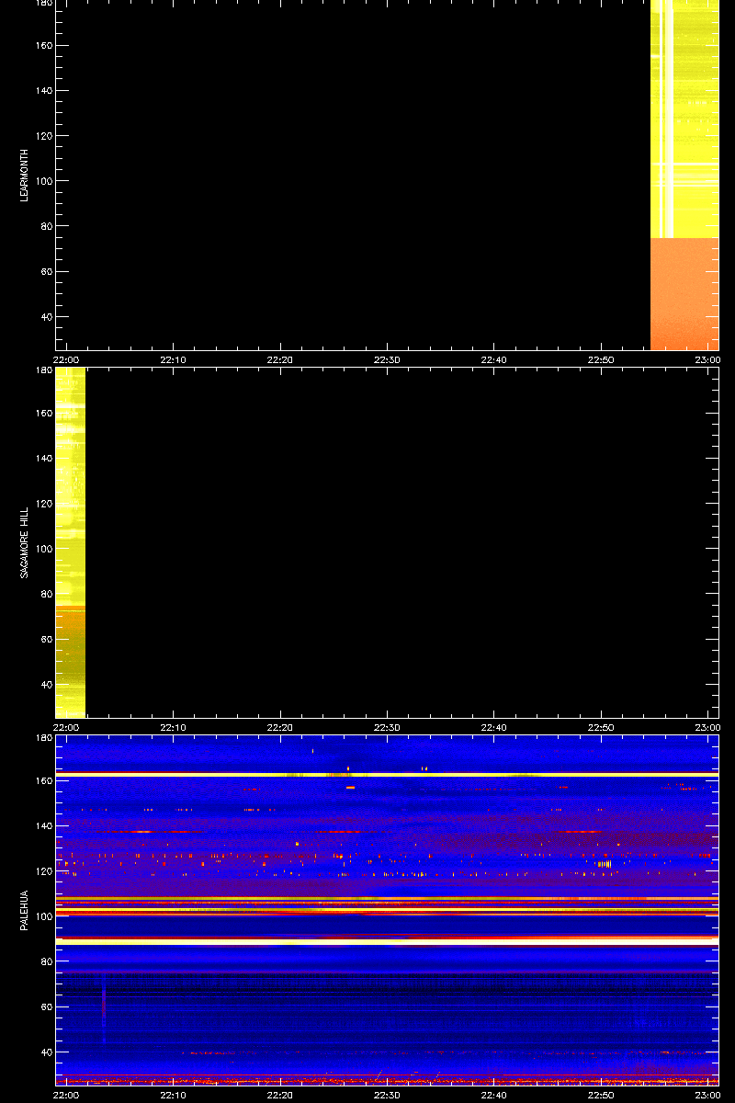Click the 22:40 label under Sagamore Hill panel
Viewport: 735px width, 1103px height.
coord(493,728)
